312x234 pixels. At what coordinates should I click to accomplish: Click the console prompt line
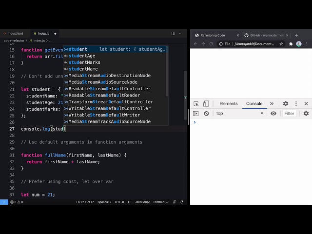click(x=251, y=122)
